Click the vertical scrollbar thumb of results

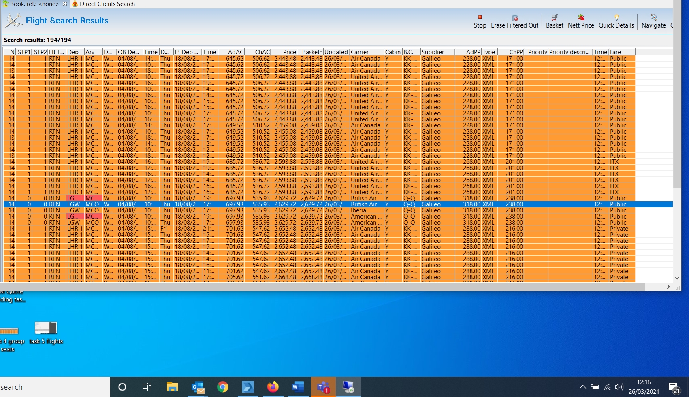click(677, 94)
